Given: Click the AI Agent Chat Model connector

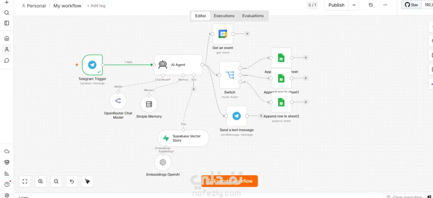Looking at the screenshot, I should click(163, 75).
